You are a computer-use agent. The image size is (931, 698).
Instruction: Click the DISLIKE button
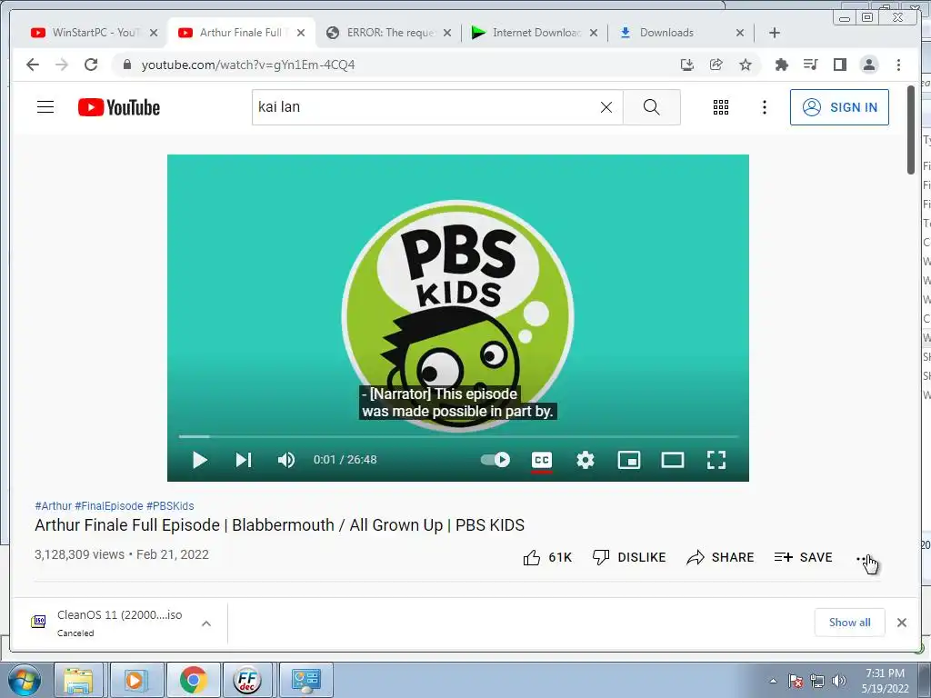pos(629,557)
